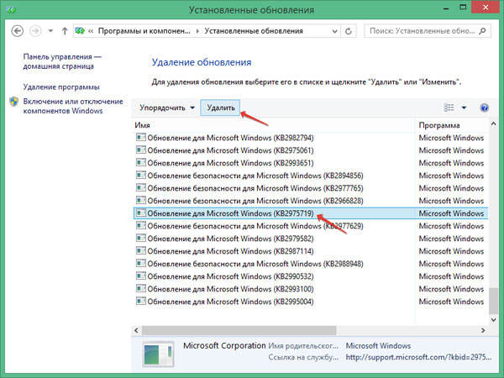Screen dimensions: 504x378
Task: Click the vertical scrollbar thumb
Action: point(493,302)
